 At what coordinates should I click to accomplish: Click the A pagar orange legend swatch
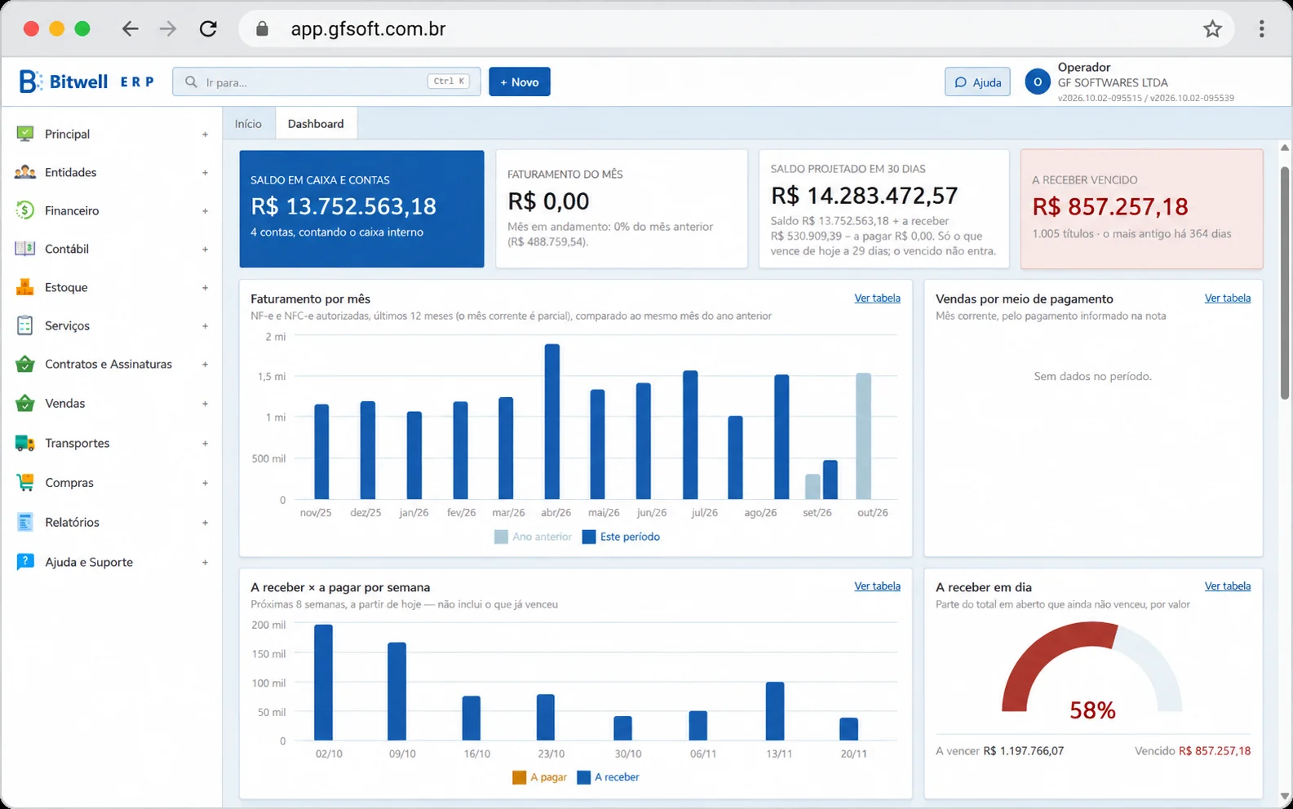tap(519, 777)
